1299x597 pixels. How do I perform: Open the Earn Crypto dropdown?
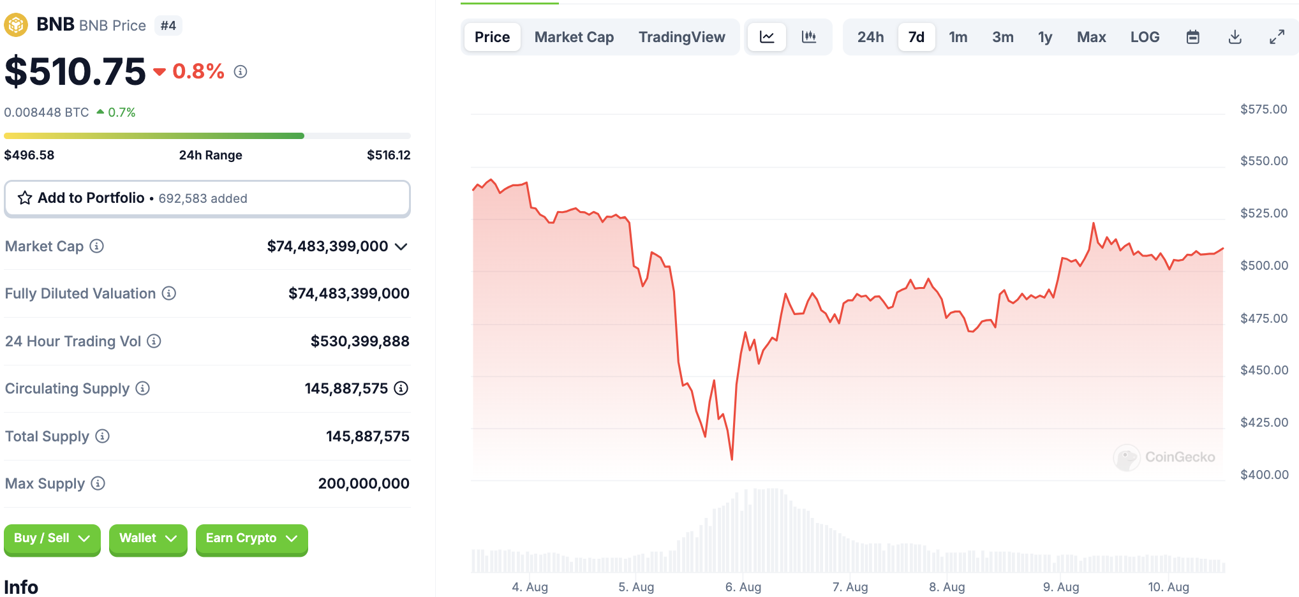251,538
